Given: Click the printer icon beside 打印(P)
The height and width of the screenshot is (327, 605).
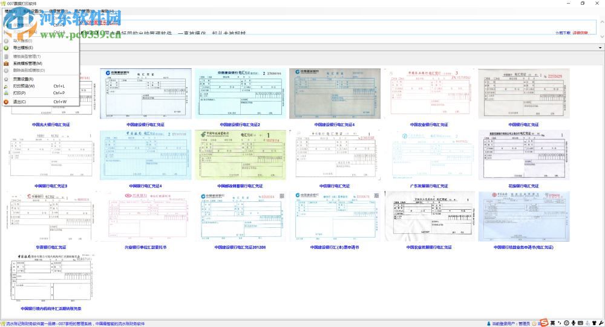Looking at the screenshot, I should (x=6, y=93).
